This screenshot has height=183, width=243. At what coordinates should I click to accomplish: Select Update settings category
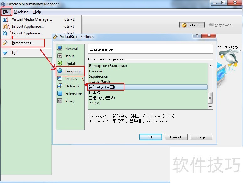coord(70,64)
